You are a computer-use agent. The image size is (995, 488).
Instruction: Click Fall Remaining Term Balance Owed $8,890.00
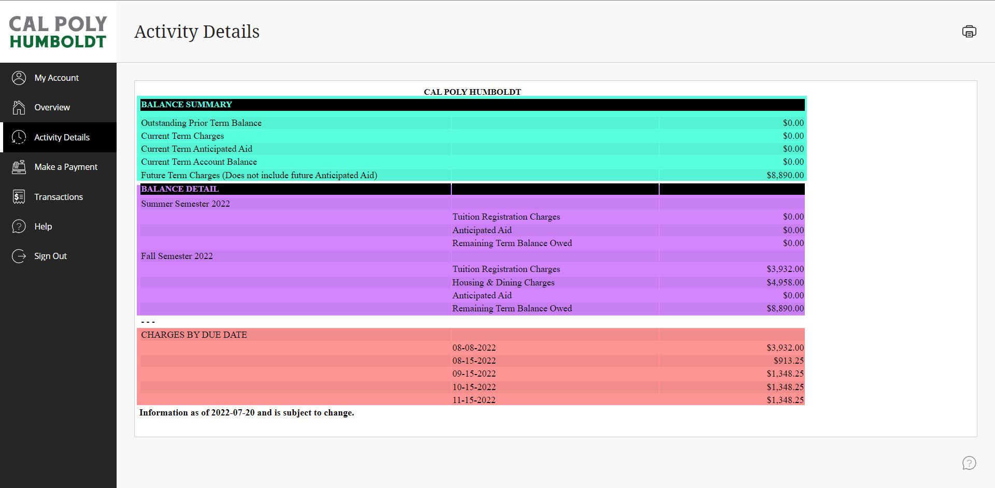(785, 308)
